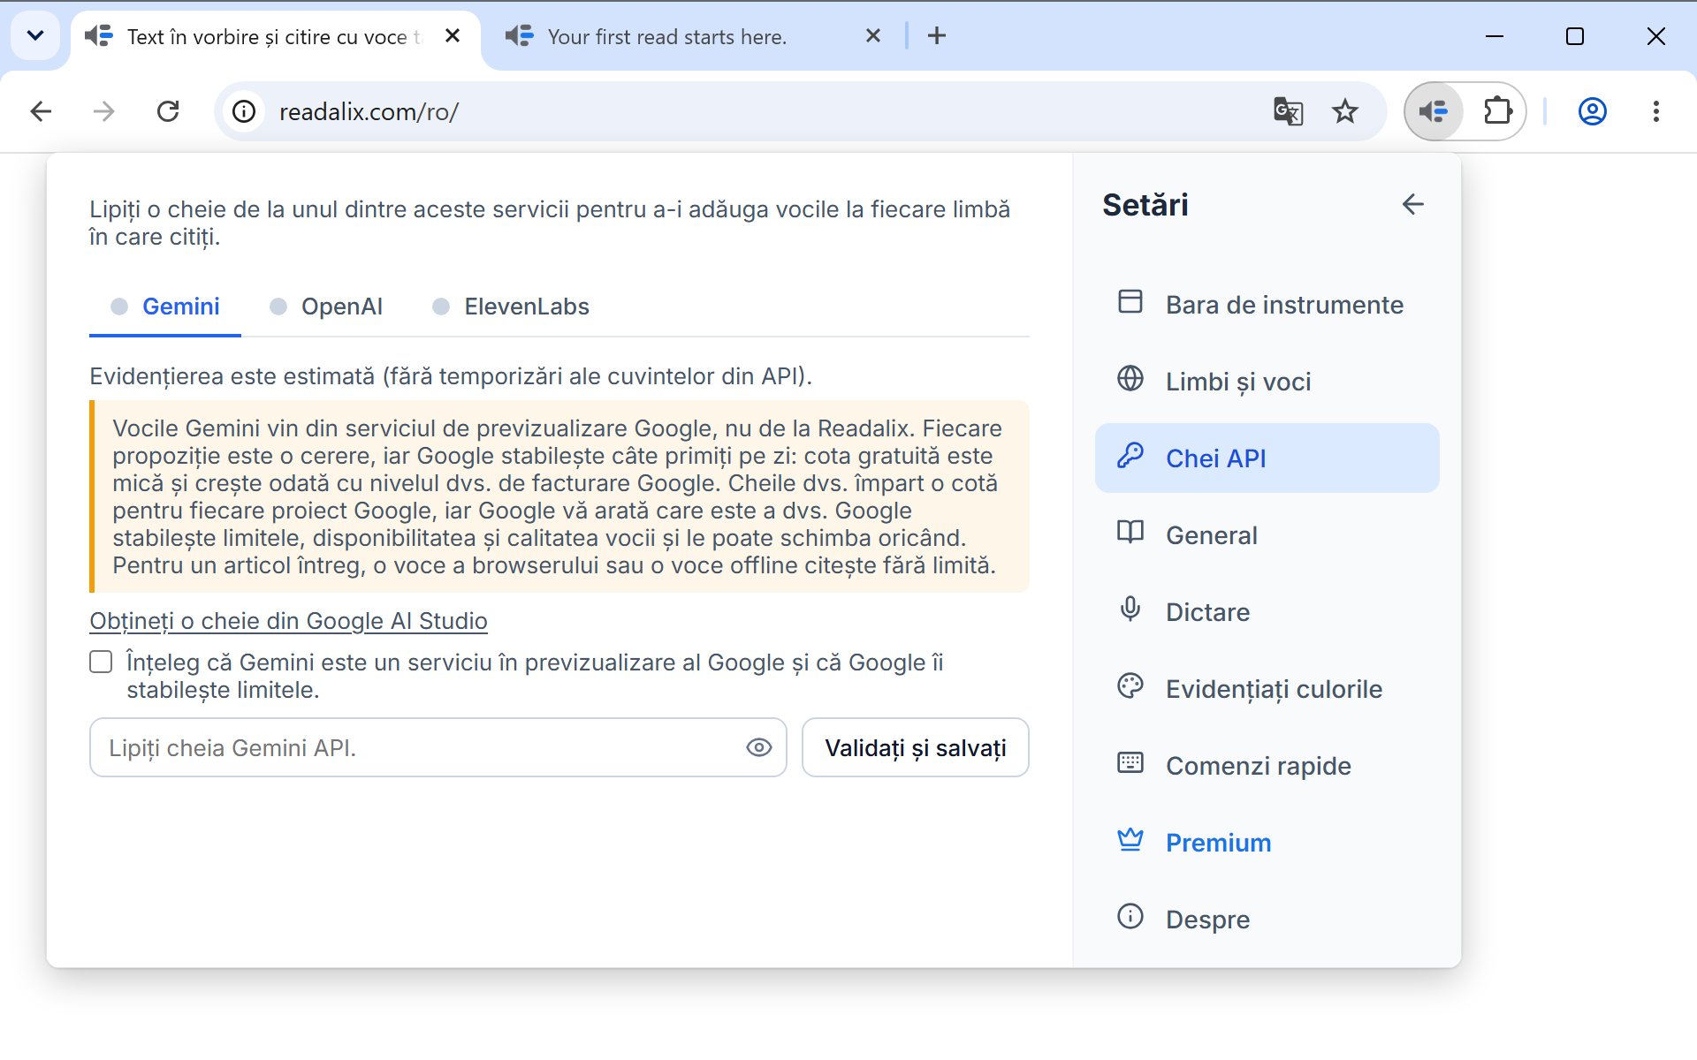1697x1060 pixels.
Task: Click the Setări heading
Action: tap(1145, 205)
